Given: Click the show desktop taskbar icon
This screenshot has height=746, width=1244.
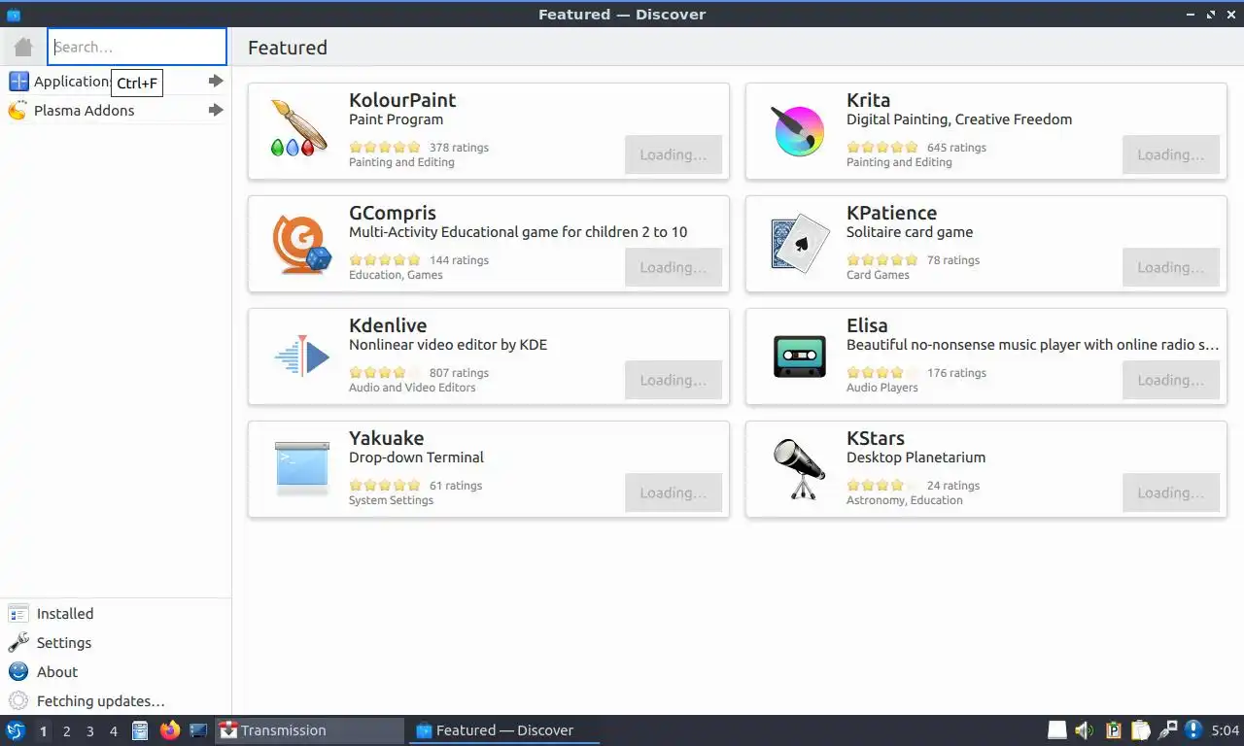Looking at the screenshot, I should (199, 730).
